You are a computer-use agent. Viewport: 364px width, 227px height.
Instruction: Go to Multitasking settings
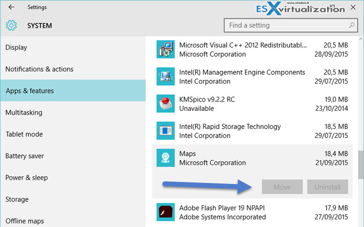click(x=73, y=112)
